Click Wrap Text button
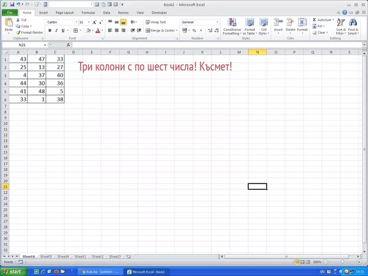The height and width of the screenshot is (276, 368). (x=156, y=22)
